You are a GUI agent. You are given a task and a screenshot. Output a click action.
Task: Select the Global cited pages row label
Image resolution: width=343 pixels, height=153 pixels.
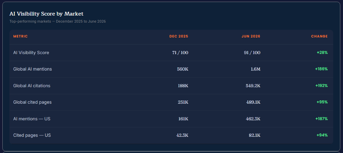[32, 102]
